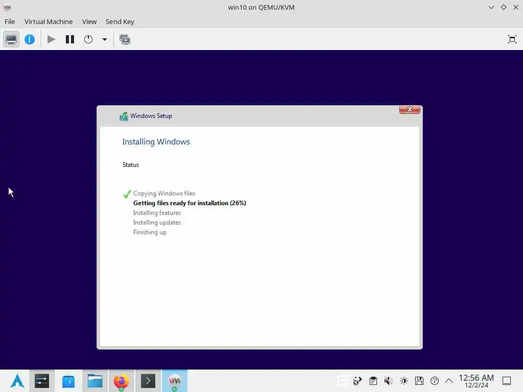
Task: Click the Windows Setup title icon
Action: point(124,116)
